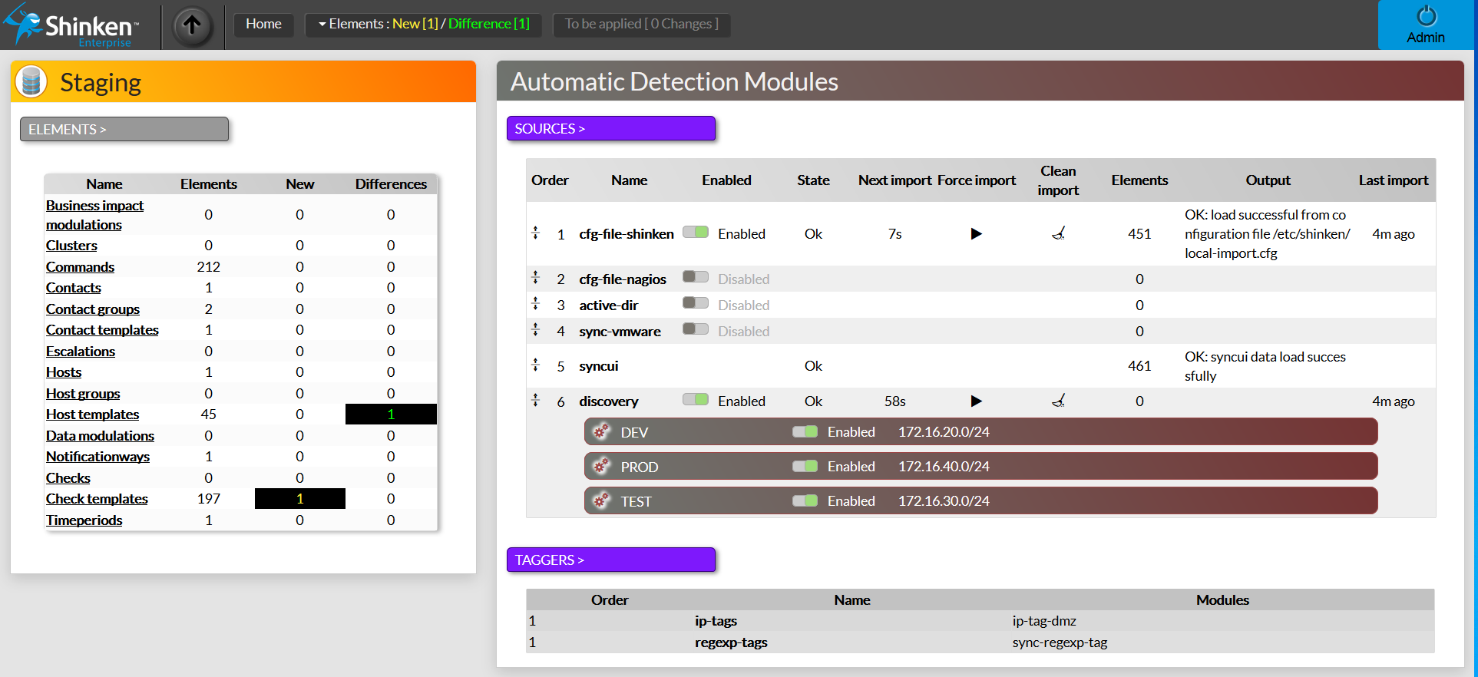
Task: Force import for cfg-file-shinken source
Action: click(976, 234)
